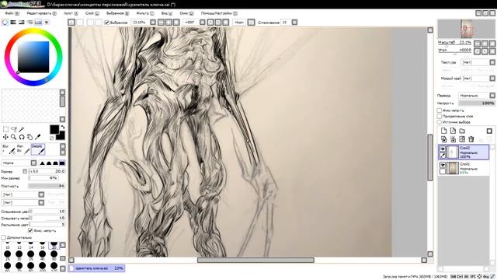
Task: Select the rotate canvas tool
Action: tap(22, 137)
